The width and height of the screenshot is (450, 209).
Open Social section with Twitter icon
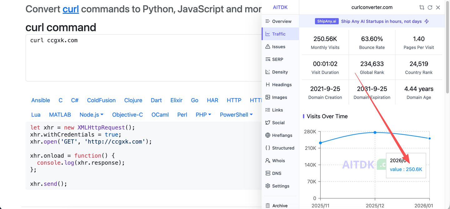coord(275,122)
